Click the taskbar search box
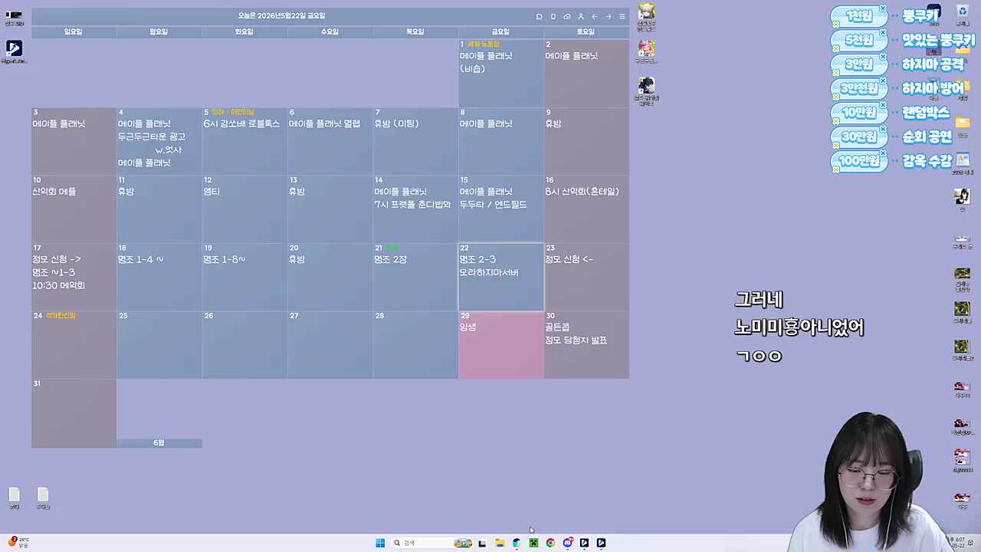 (422, 543)
